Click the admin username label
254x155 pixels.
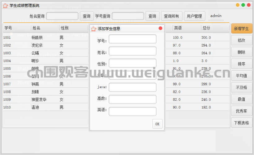(216, 16)
